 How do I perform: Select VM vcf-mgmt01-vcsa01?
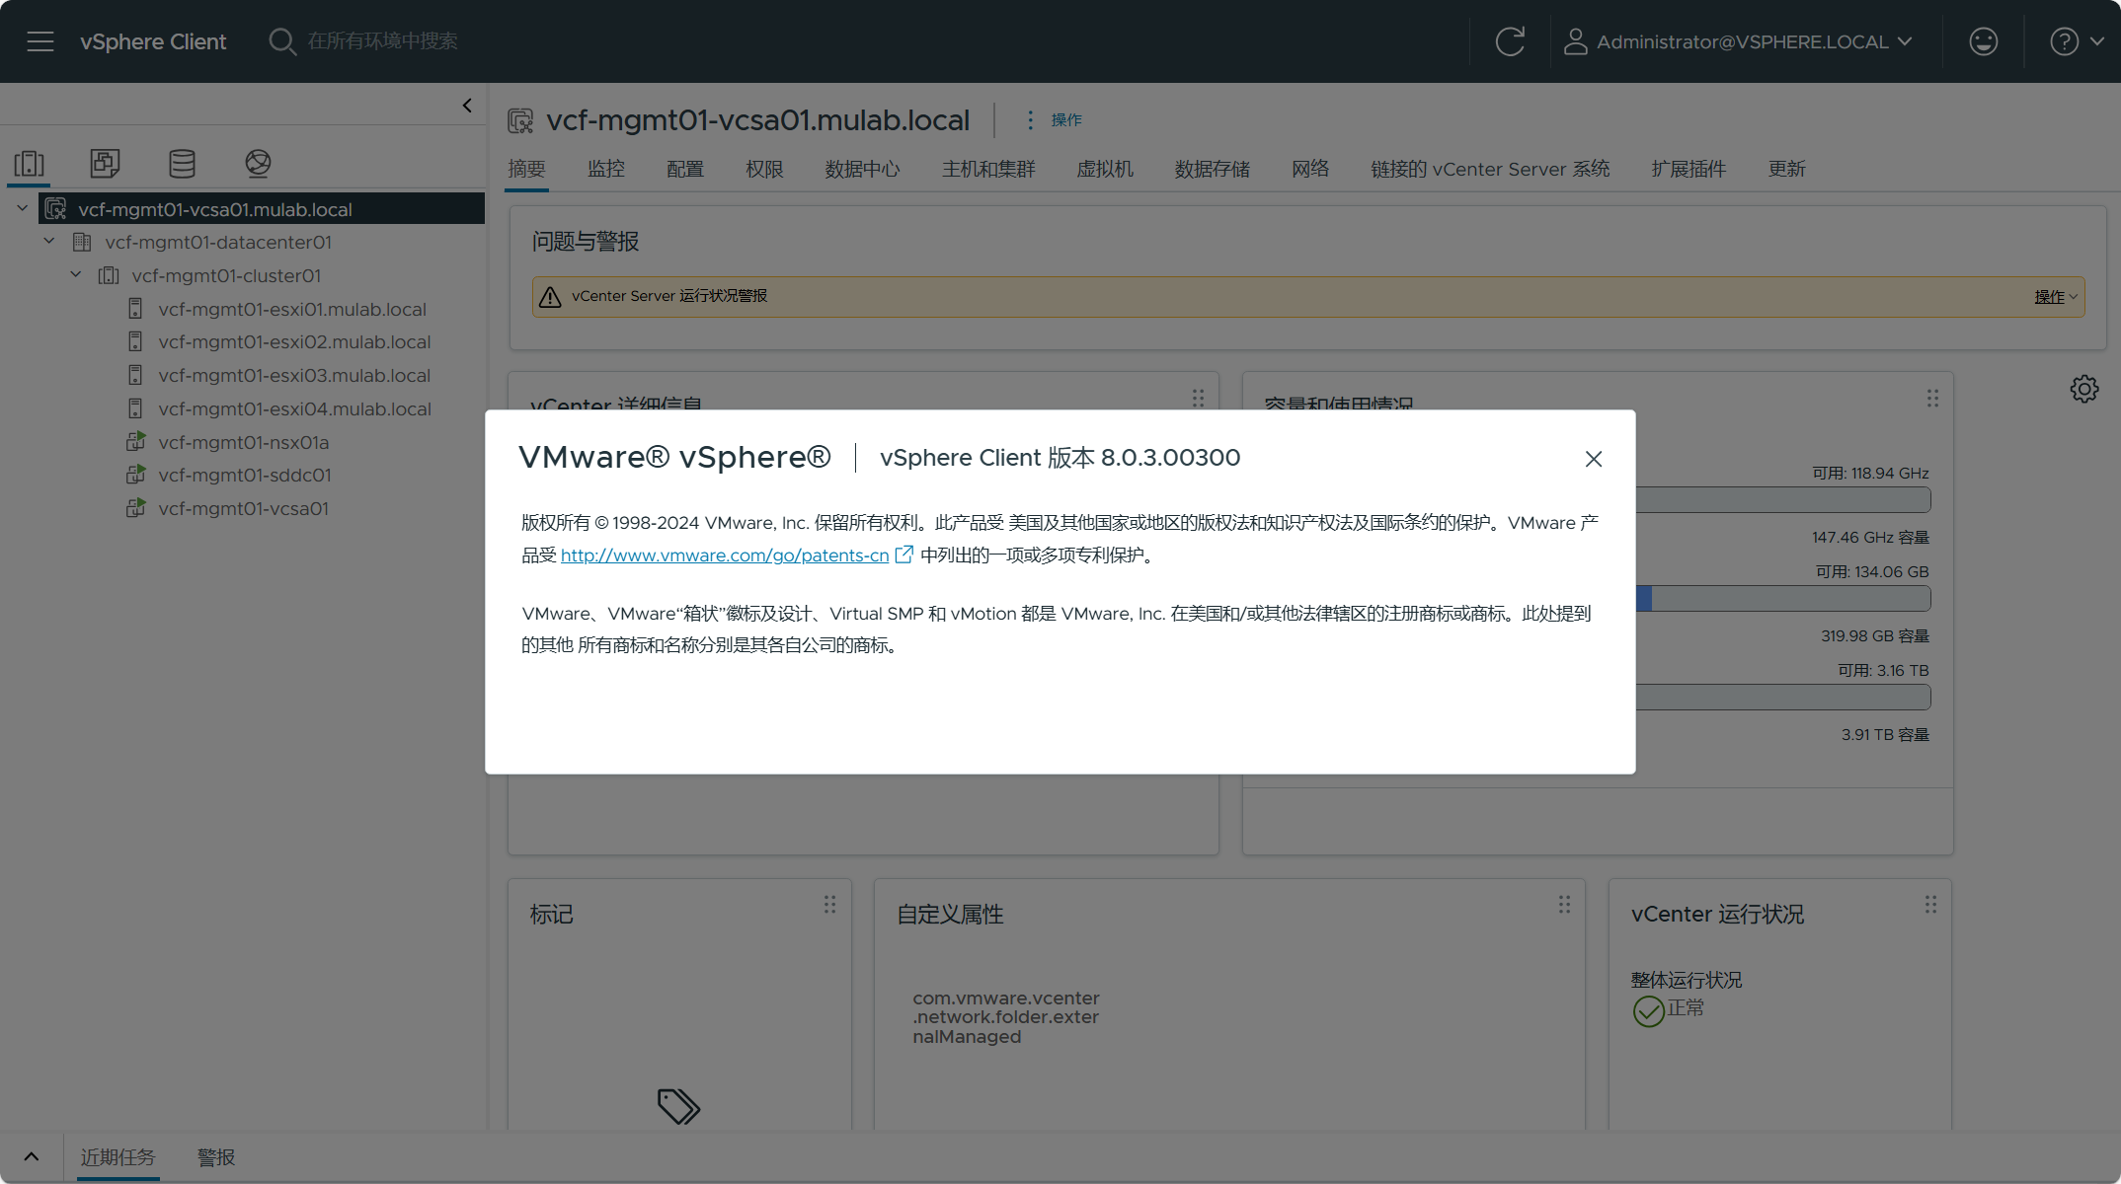click(x=243, y=509)
